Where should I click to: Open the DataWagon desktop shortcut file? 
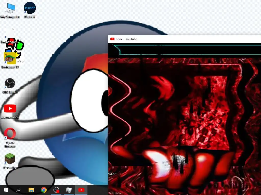click(10, 35)
